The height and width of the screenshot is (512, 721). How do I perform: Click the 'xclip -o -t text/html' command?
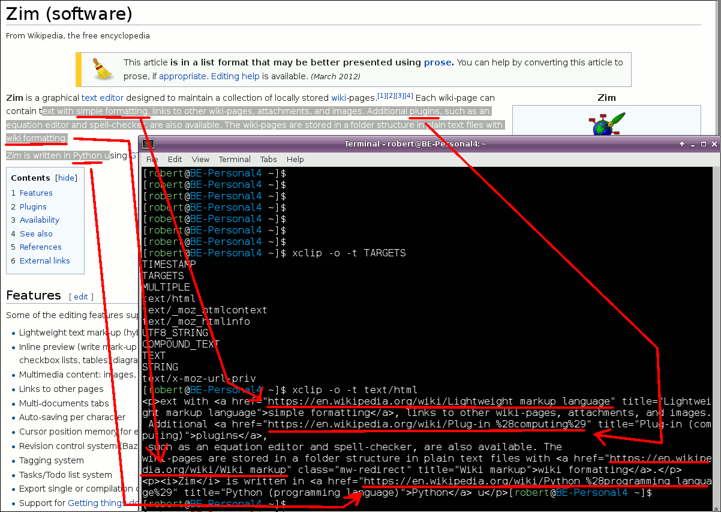click(x=355, y=390)
